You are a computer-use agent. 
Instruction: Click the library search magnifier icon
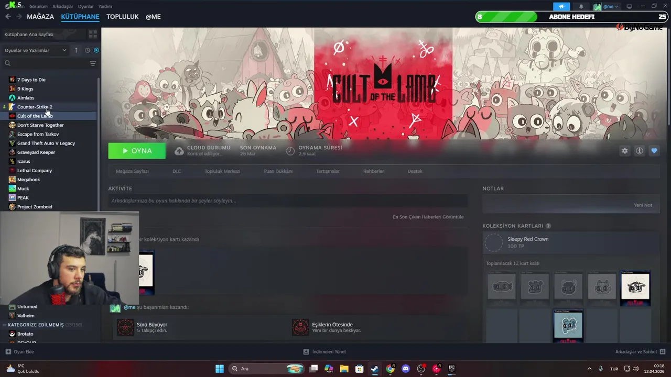point(7,63)
